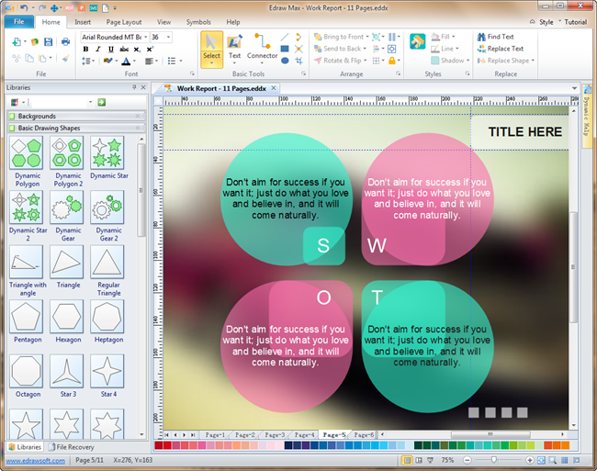
Task: Close the Work Report document tab
Action: click(x=274, y=89)
